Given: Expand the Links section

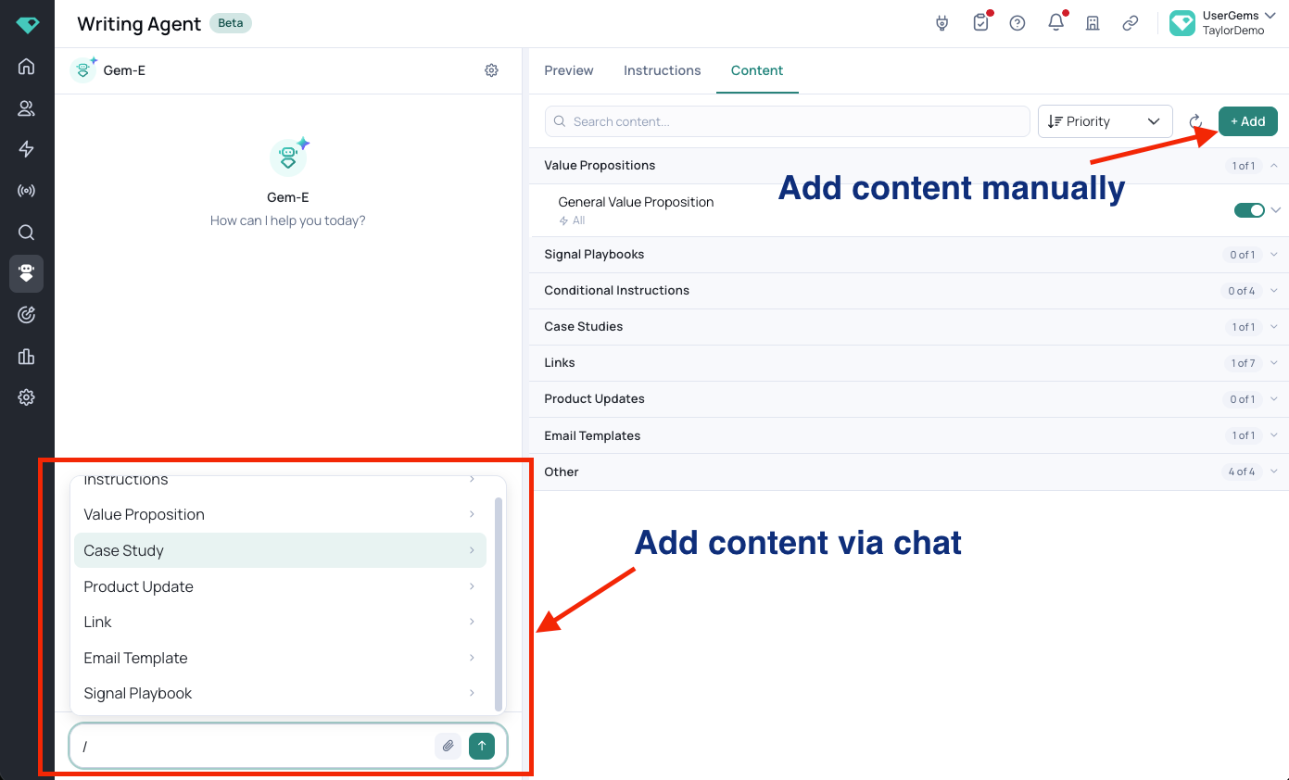Looking at the screenshot, I should coord(1274,363).
